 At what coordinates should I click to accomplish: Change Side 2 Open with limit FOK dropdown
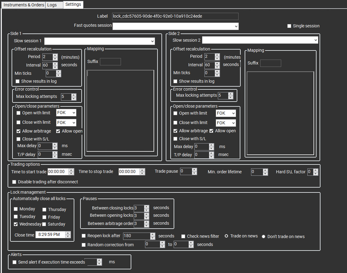coord(226,113)
